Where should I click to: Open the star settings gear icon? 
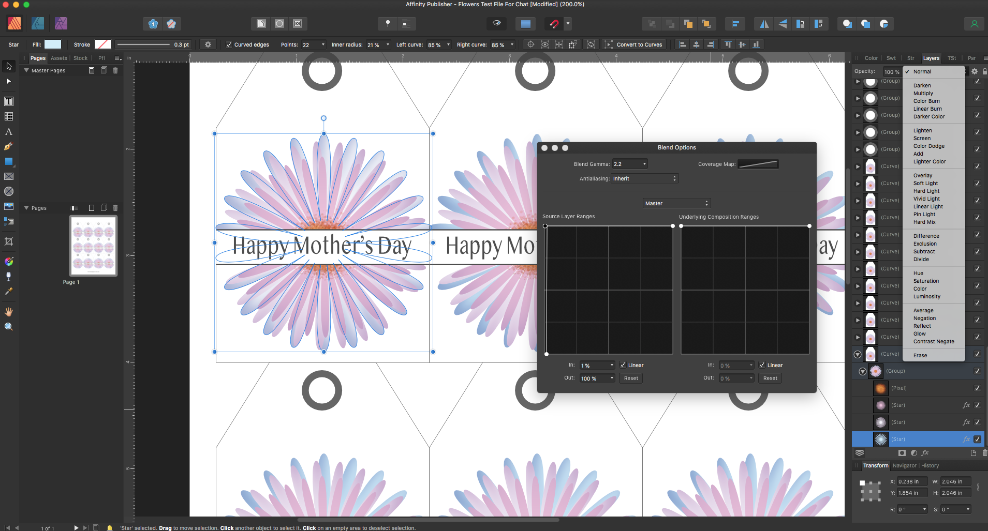pyautogui.click(x=208, y=44)
